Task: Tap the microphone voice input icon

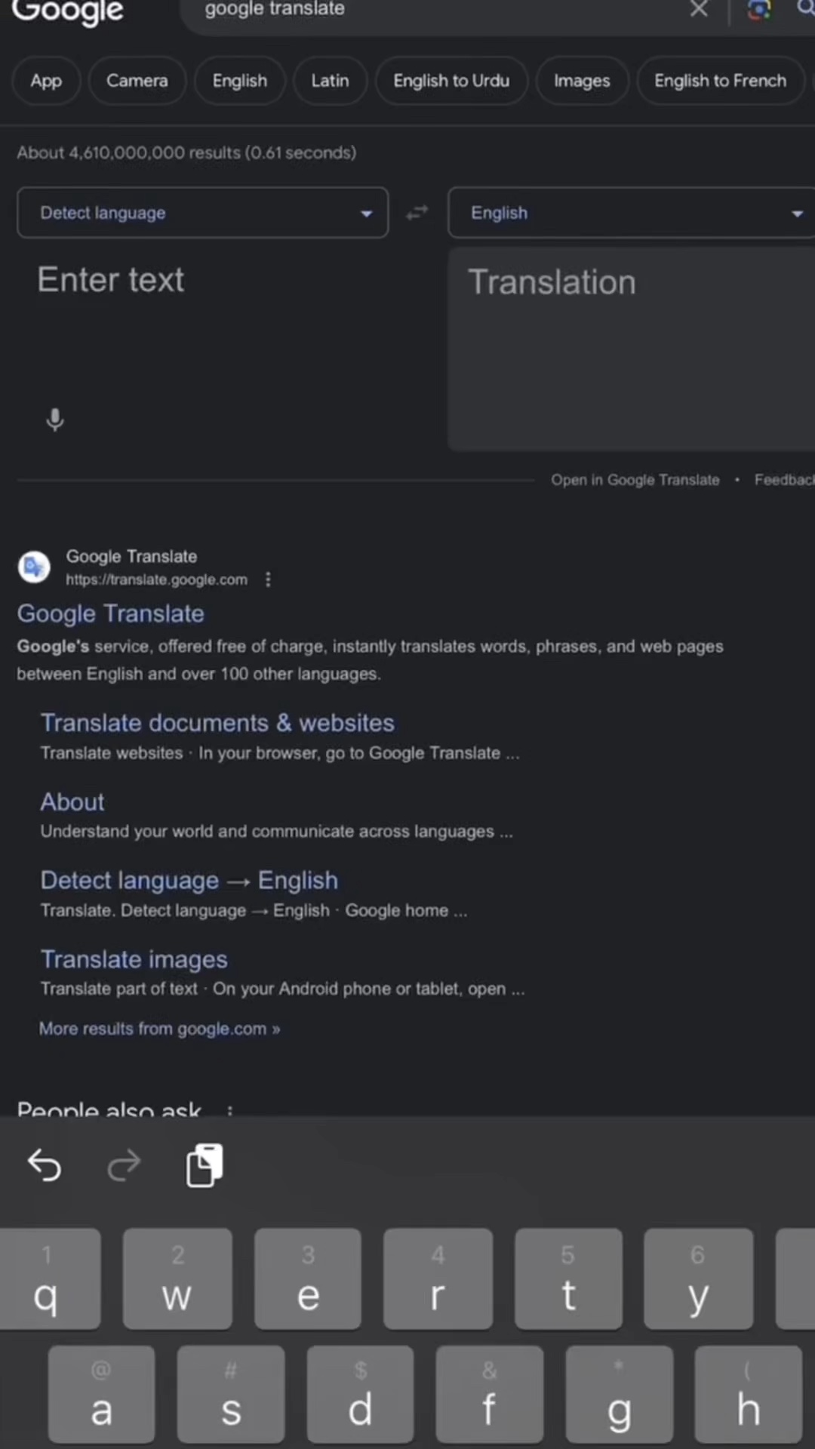Action: coord(55,420)
